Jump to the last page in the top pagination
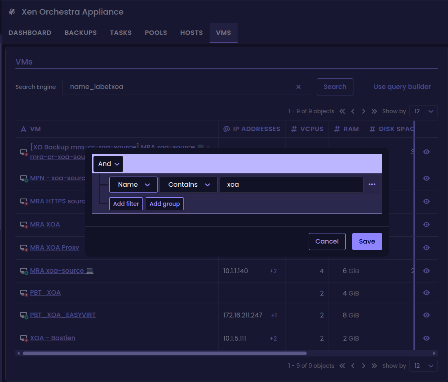Image resolution: width=448 pixels, height=382 pixels. click(x=374, y=111)
